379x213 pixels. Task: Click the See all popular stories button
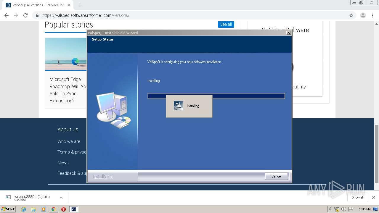226,24
